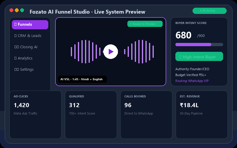Click the orange window minimize dot

point(17,10)
